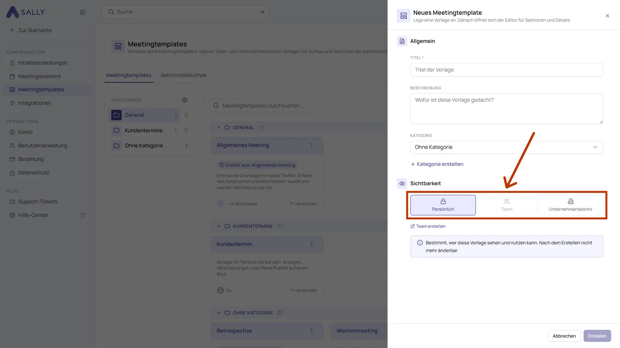
Task: Click Erstellt aus: Allgemeines Meeting badge
Action: (257, 165)
